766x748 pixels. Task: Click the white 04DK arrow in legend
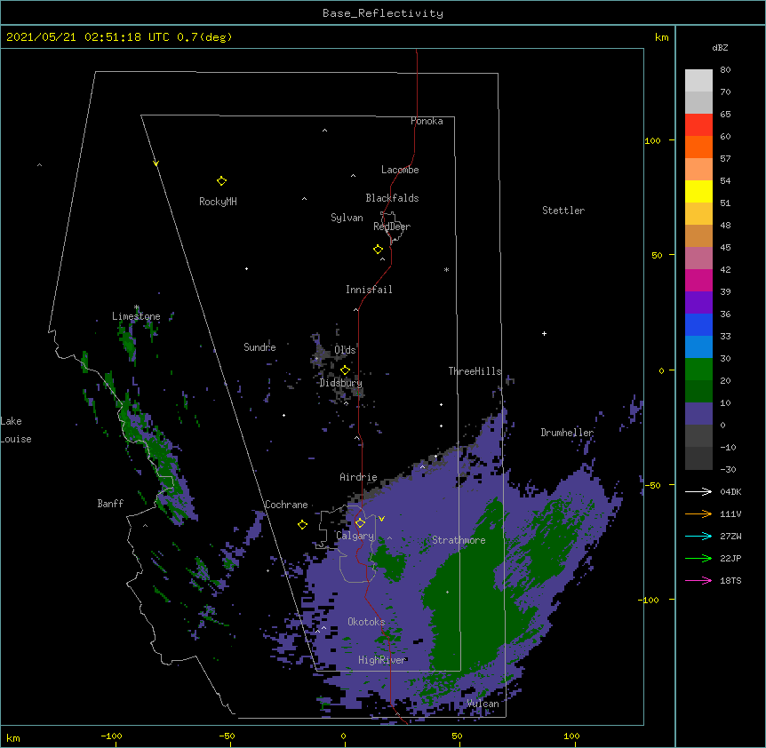(x=698, y=491)
